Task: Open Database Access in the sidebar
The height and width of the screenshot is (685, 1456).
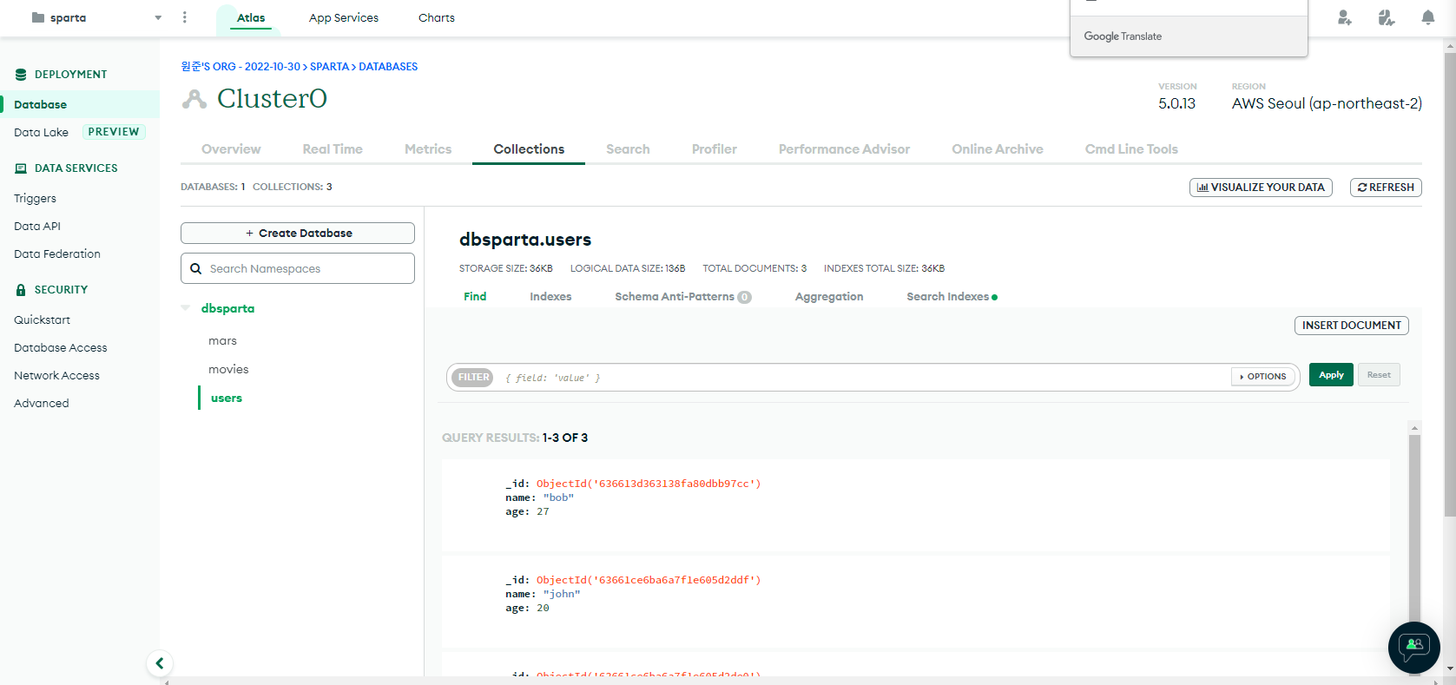Action: tap(61, 347)
